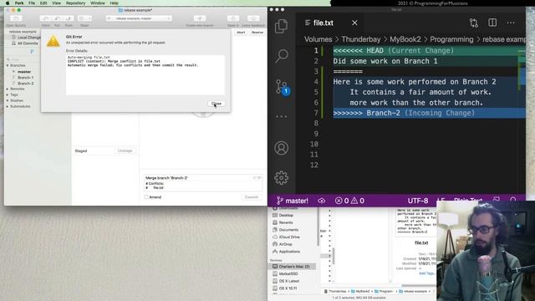Expand the Tags section in Fork sidebar
Screen dimensions: 535x301
point(8,94)
